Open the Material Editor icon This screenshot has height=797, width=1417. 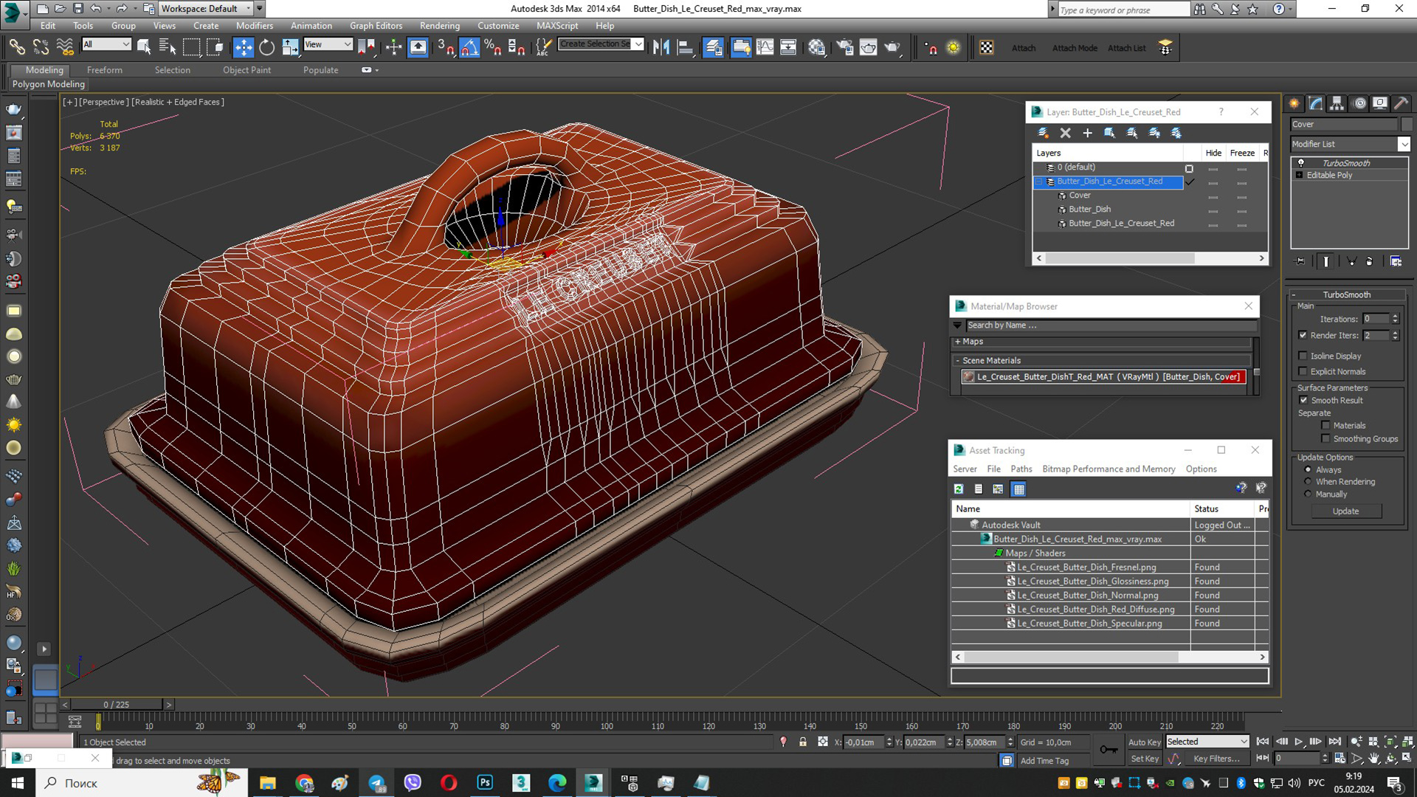(816, 48)
